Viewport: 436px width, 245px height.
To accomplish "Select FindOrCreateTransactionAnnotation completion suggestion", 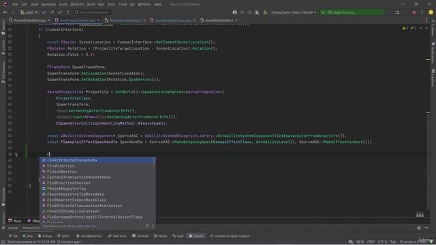I will pos(96,206).
